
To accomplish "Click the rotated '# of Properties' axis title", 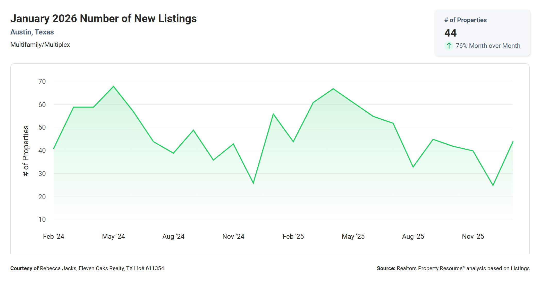I will [26, 151].
